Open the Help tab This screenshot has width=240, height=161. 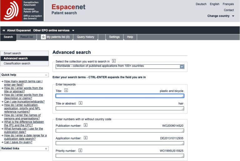(130, 37)
